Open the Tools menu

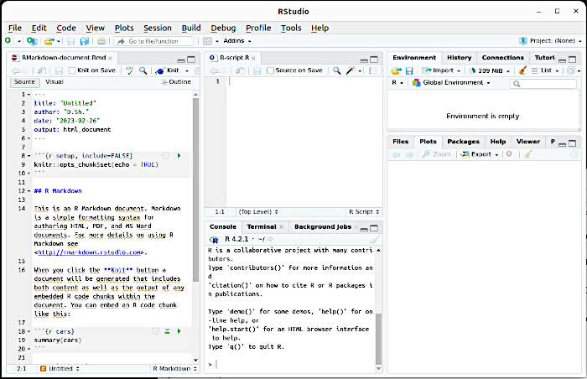(291, 28)
